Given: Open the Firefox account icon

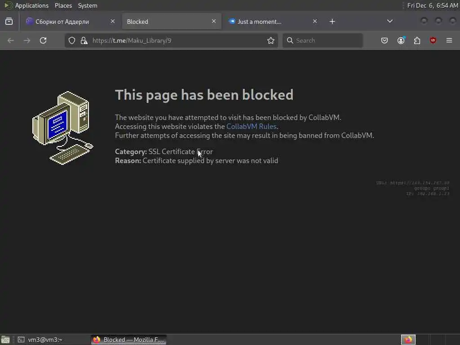Looking at the screenshot, I should click(401, 40).
